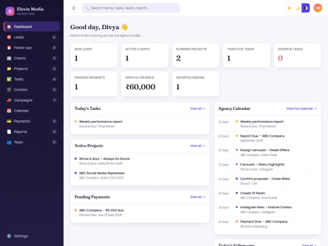Screen dimensions: 328x246
Task: Open View all link in Today's Follow-ups
Action: [309, 245]
